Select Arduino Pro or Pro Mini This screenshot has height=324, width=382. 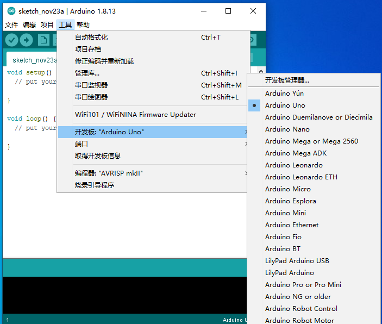(x=314, y=284)
